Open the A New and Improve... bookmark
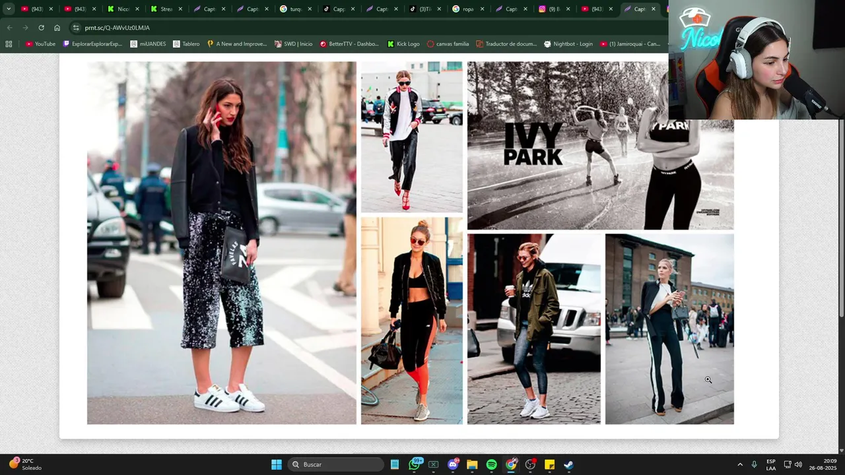The height and width of the screenshot is (475, 845). 237,44
